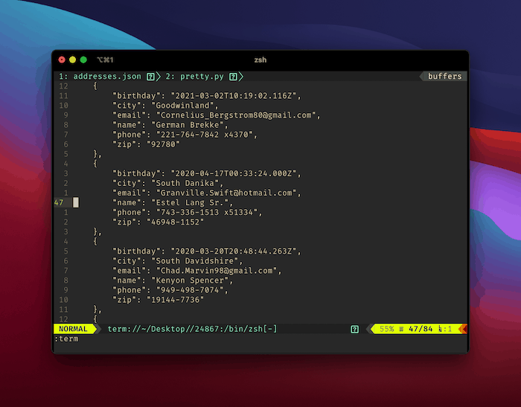Close the zsh terminal window
The width and height of the screenshot is (521, 407).
[62, 60]
